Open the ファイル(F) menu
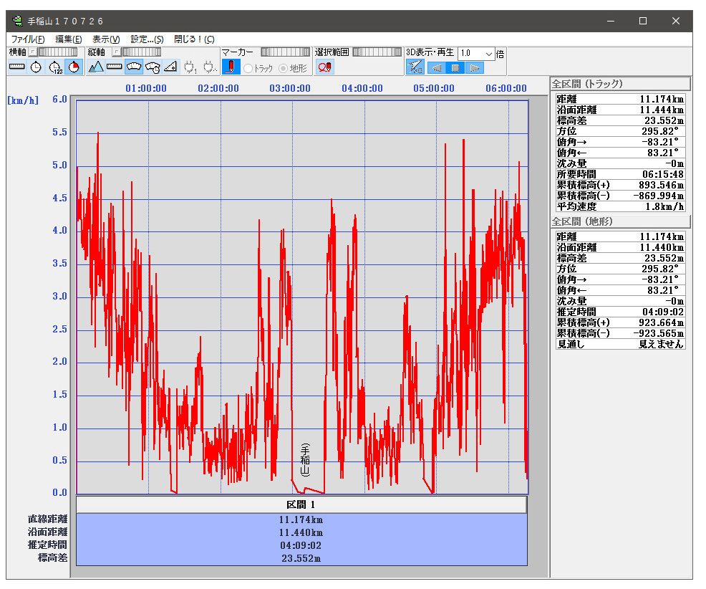Image resolution: width=706 pixels, height=589 pixels. (27, 39)
